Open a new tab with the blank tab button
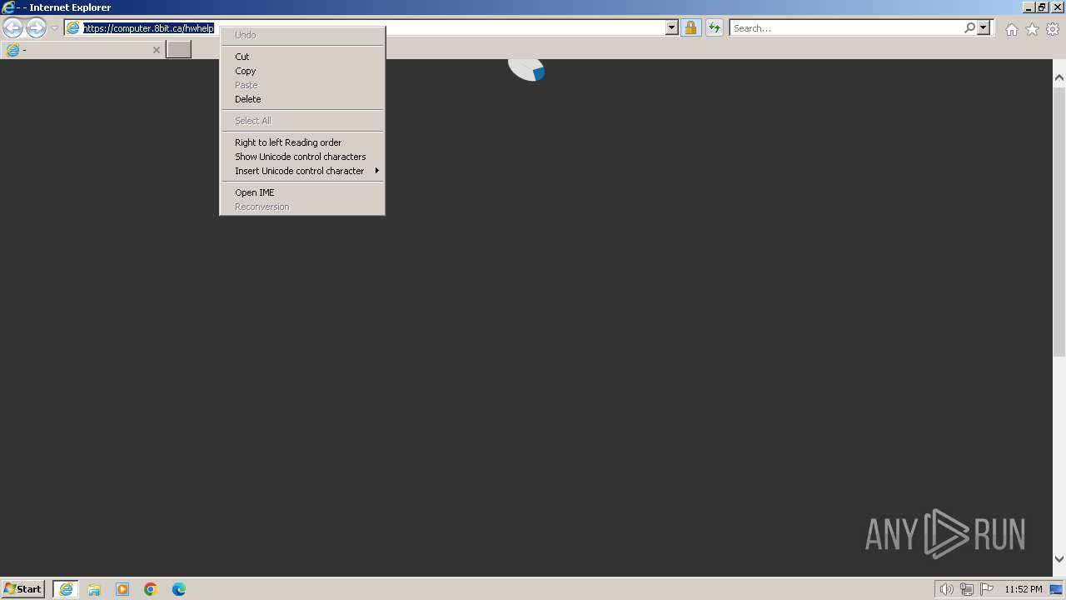Viewport: 1066px width, 600px height. tap(179, 50)
